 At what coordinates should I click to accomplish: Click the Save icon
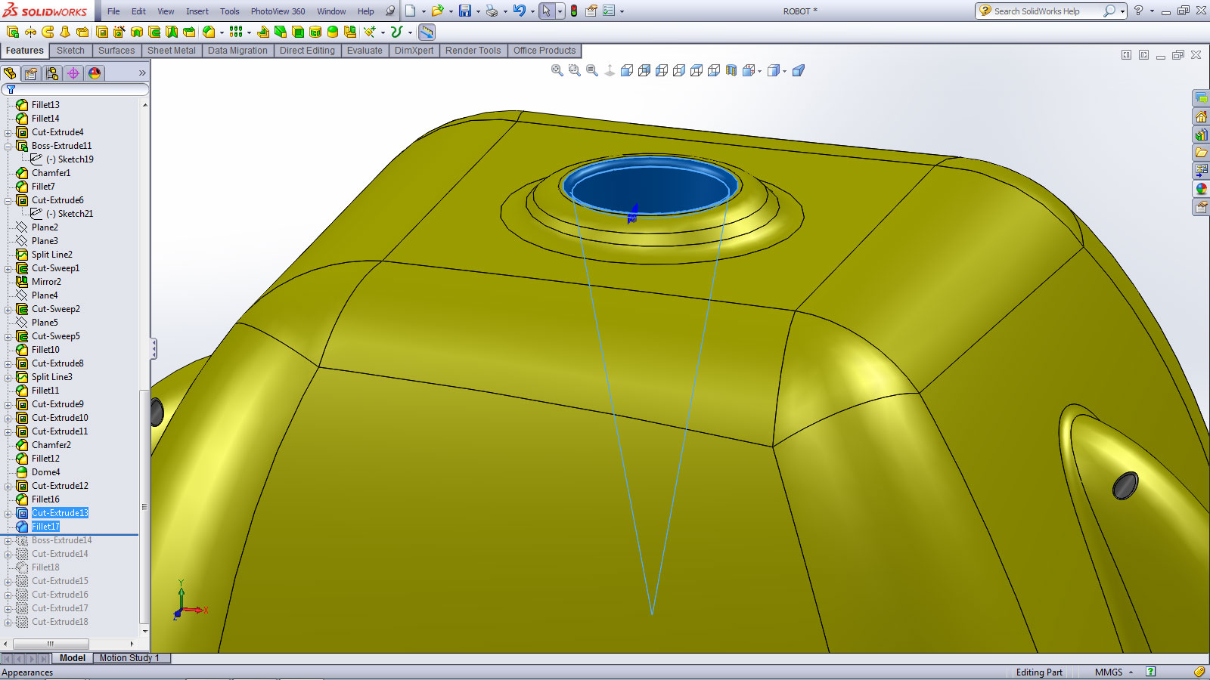(465, 11)
